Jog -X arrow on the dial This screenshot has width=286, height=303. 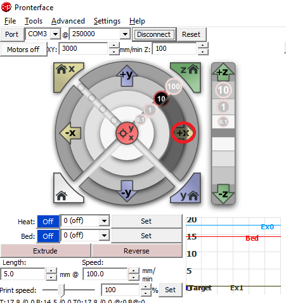click(x=70, y=133)
